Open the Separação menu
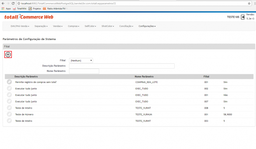Viewport: 256px width, 149px height. click(x=41, y=26)
